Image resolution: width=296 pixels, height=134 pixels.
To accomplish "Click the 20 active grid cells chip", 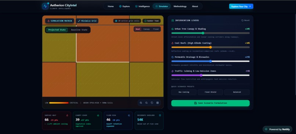I will click(127, 21).
